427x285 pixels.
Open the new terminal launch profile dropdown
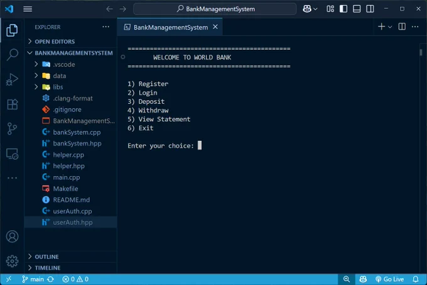point(390,27)
